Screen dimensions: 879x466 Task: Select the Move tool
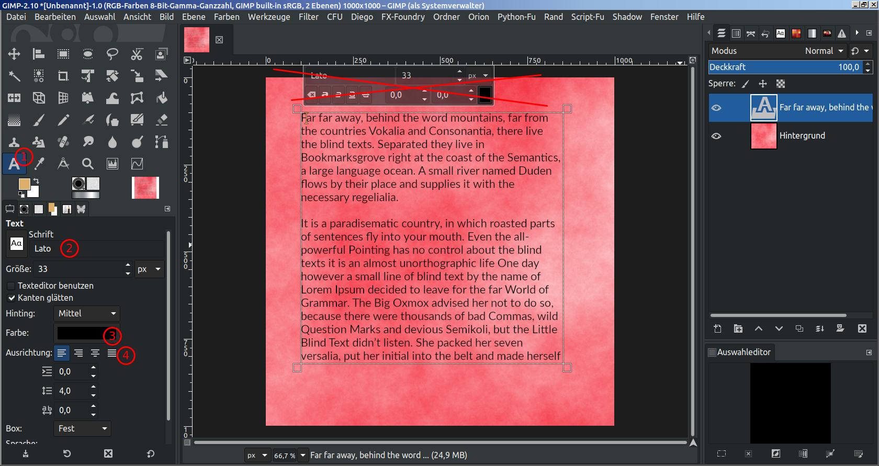click(14, 54)
